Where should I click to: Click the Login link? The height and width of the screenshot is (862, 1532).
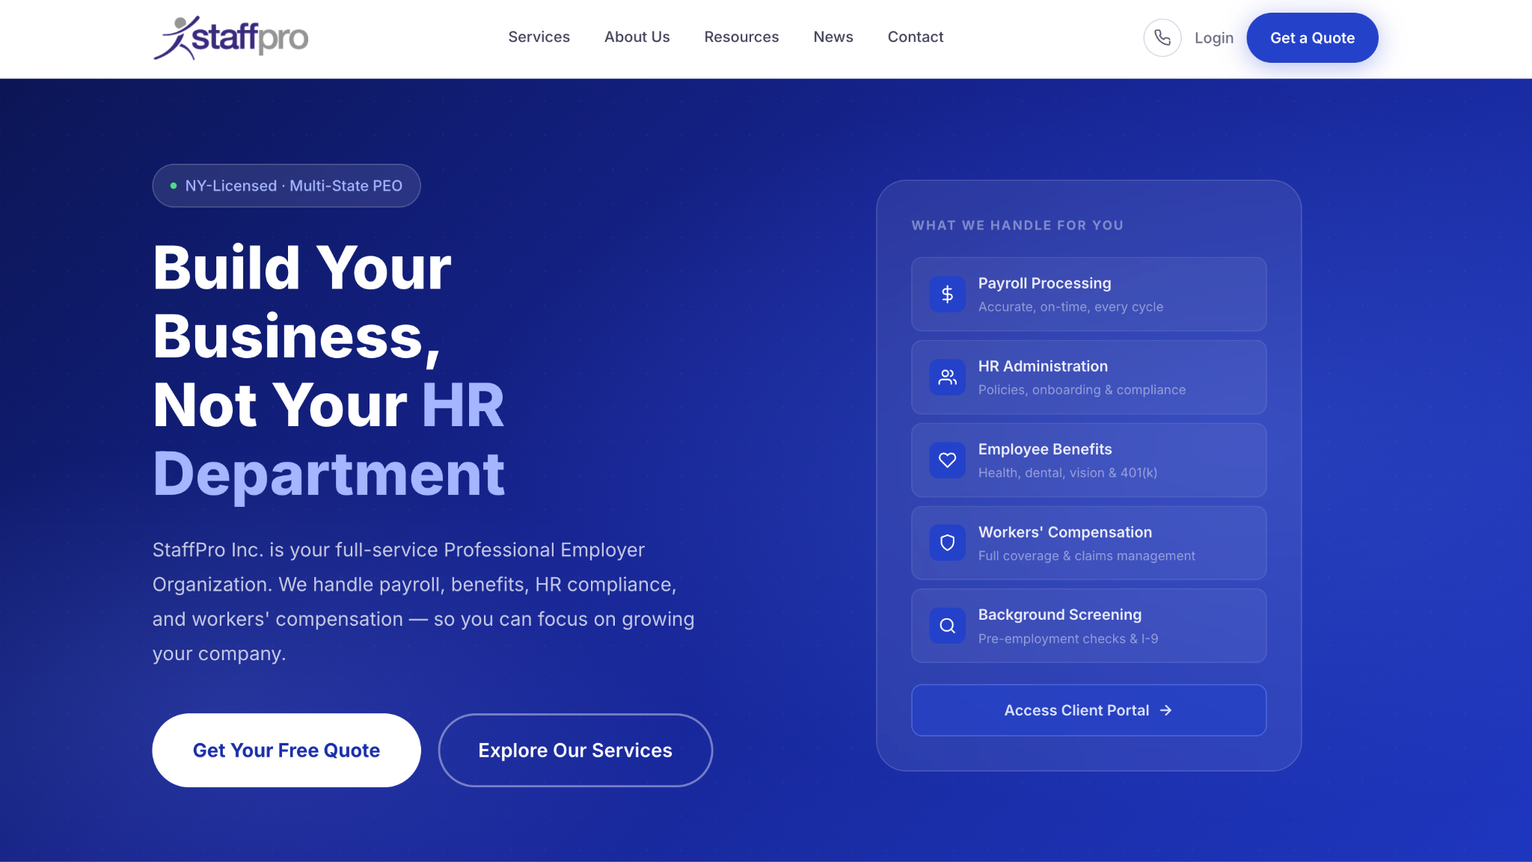tap(1213, 37)
